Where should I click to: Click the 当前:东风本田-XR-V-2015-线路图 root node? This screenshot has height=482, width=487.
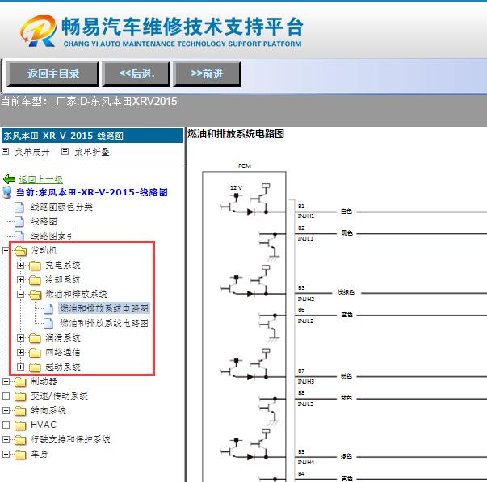click(91, 192)
